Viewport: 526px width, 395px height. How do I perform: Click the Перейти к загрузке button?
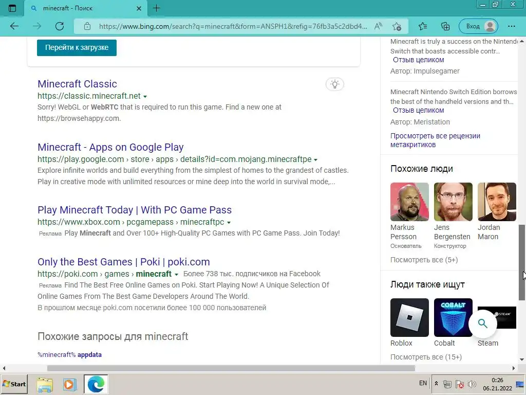[x=77, y=48]
